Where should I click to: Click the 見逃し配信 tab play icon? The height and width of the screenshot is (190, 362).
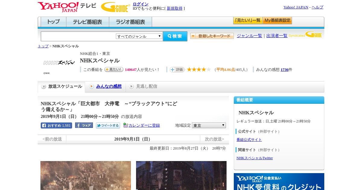pos(131,87)
